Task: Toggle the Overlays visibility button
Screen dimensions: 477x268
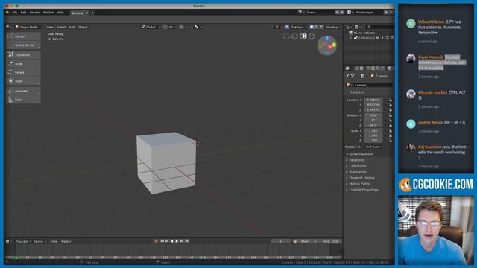Action: coord(287,27)
